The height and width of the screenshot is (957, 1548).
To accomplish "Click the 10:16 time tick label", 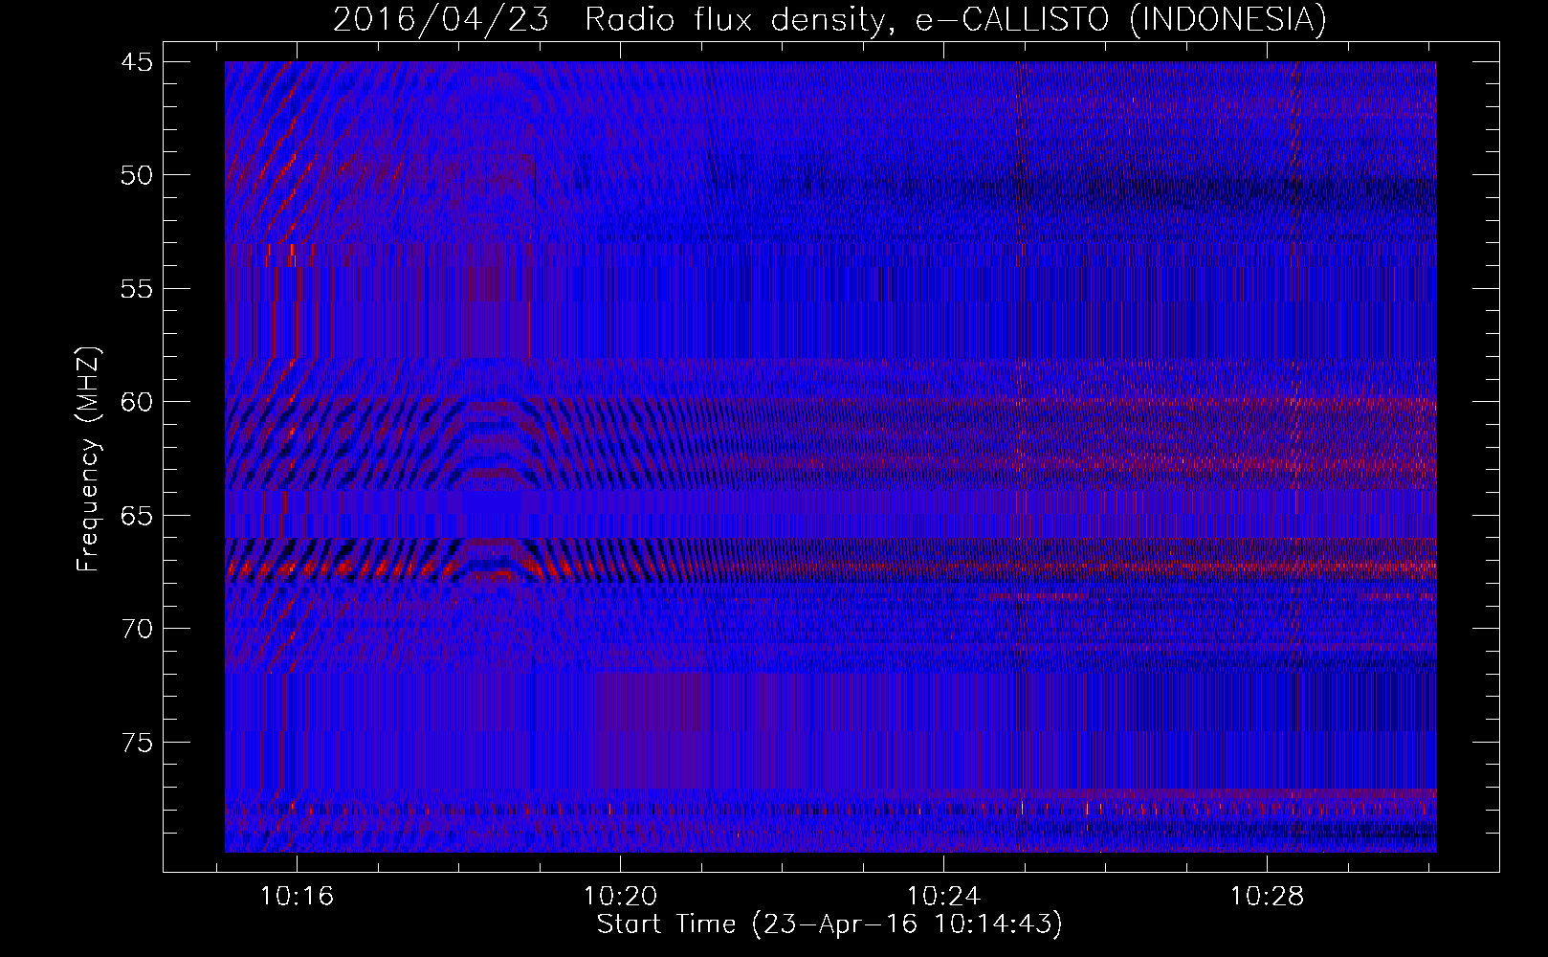I will [x=297, y=897].
